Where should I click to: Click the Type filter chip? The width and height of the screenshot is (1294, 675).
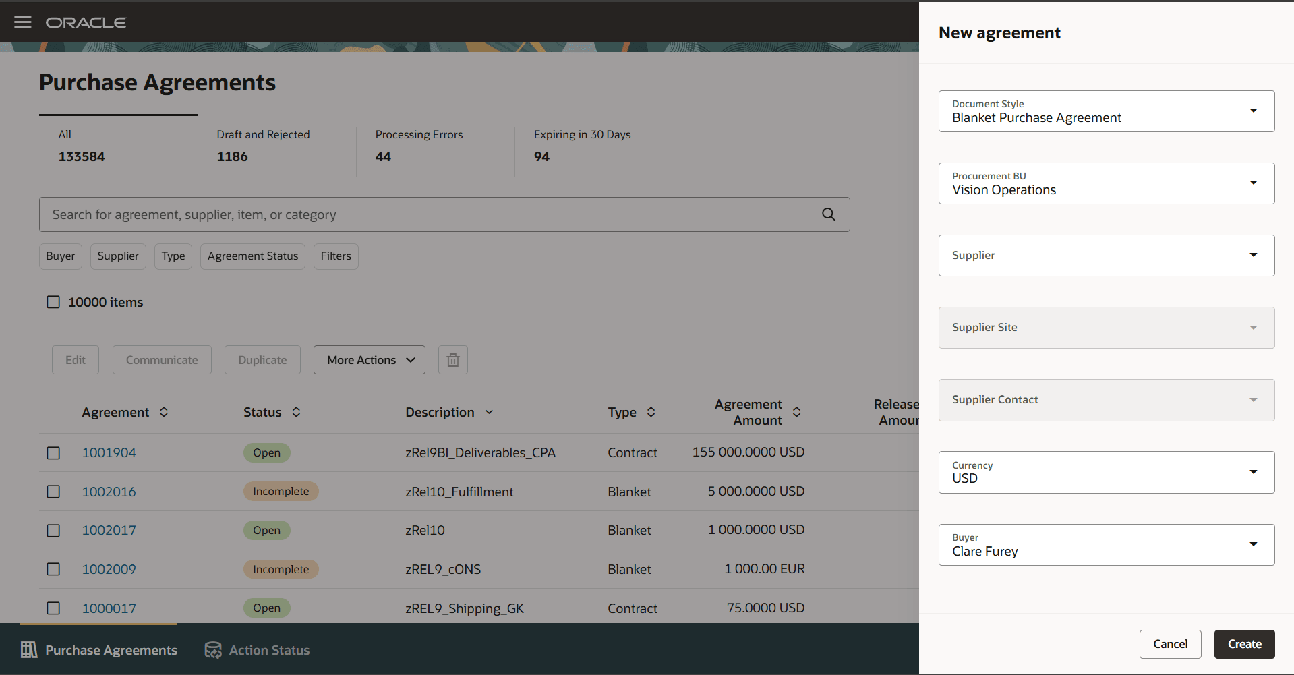point(173,256)
